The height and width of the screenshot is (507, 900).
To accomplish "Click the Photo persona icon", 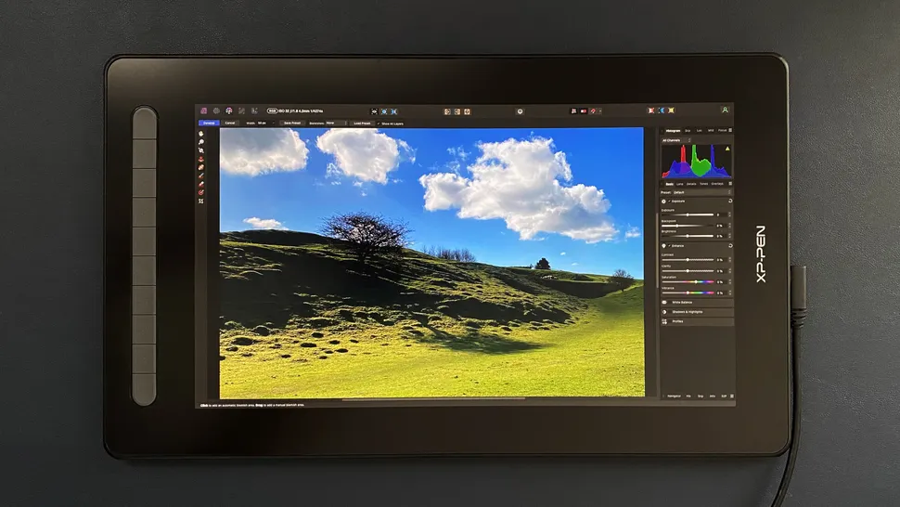I will point(203,110).
